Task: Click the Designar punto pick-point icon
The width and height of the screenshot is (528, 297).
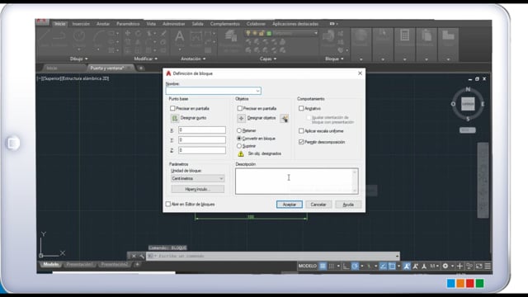Action: click(x=175, y=118)
